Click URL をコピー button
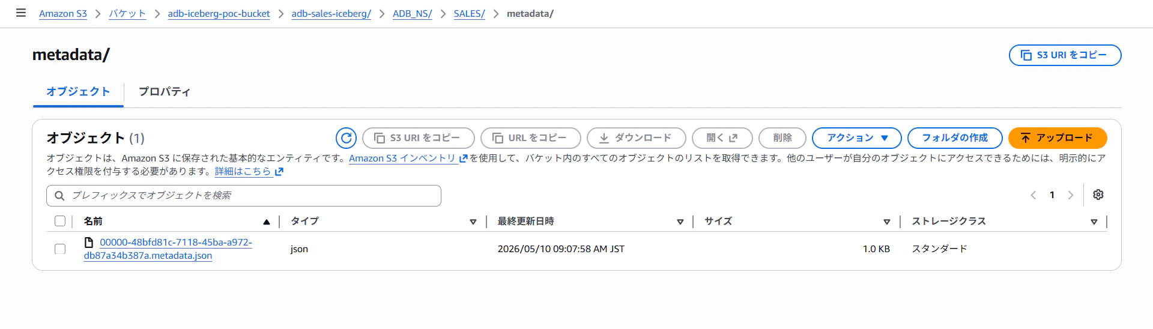 [x=530, y=138]
